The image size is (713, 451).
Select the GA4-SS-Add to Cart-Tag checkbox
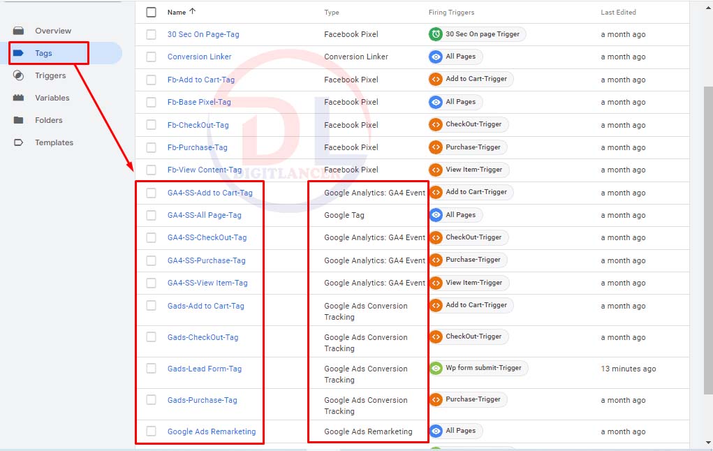coord(151,193)
